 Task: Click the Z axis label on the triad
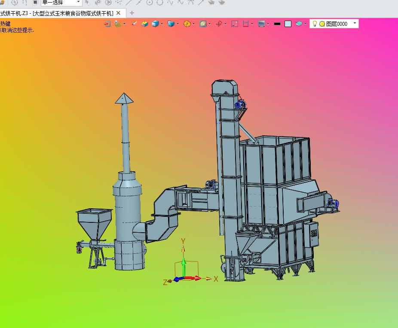tap(165, 282)
